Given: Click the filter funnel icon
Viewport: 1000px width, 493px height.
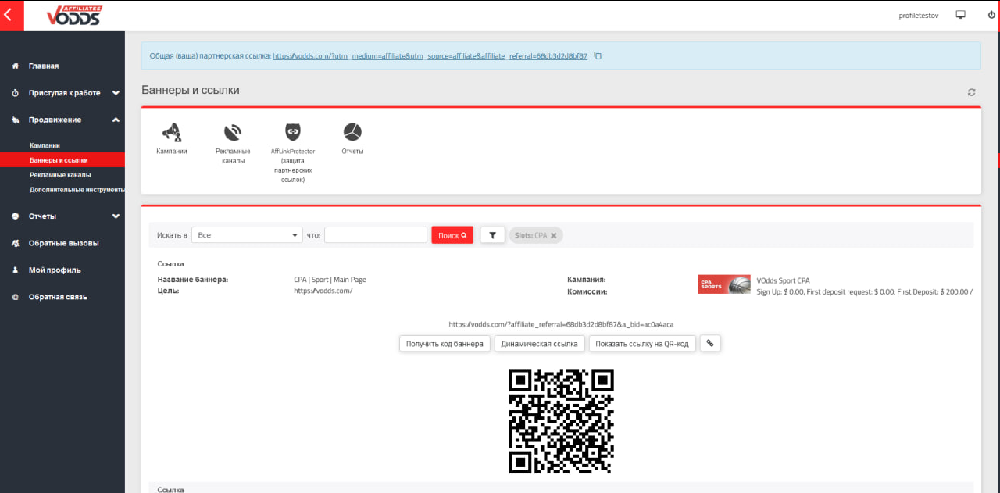Looking at the screenshot, I should click(x=492, y=234).
